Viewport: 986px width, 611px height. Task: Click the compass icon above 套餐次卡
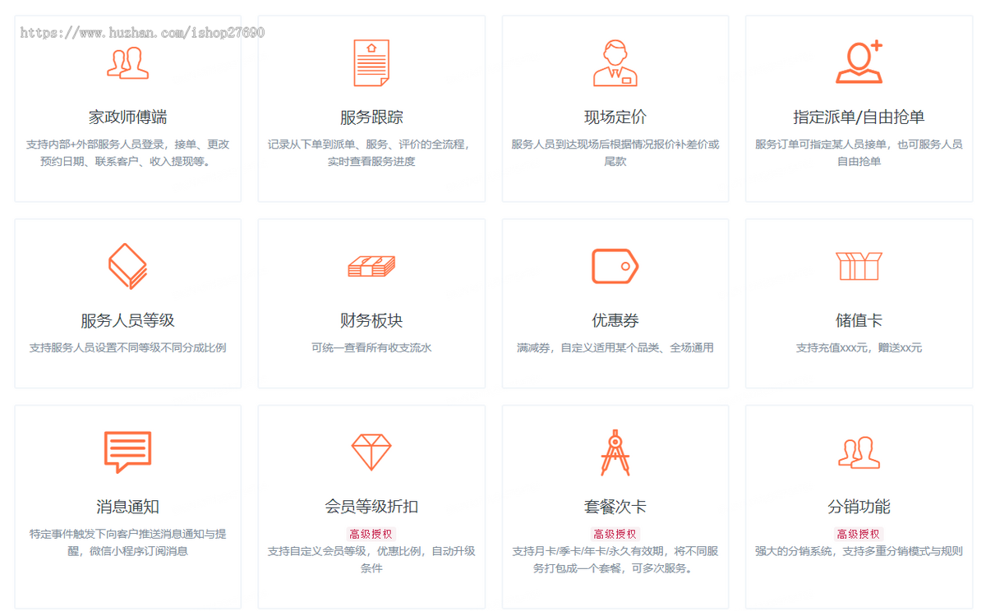[x=615, y=453]
